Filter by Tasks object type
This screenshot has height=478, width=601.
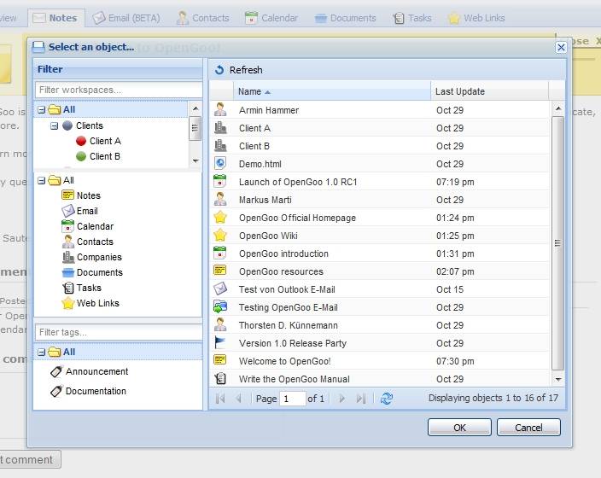tap(82, 288)
